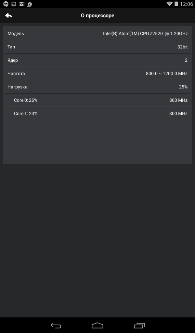Tap the "Нагрузка" load row label

coord(18,87)
